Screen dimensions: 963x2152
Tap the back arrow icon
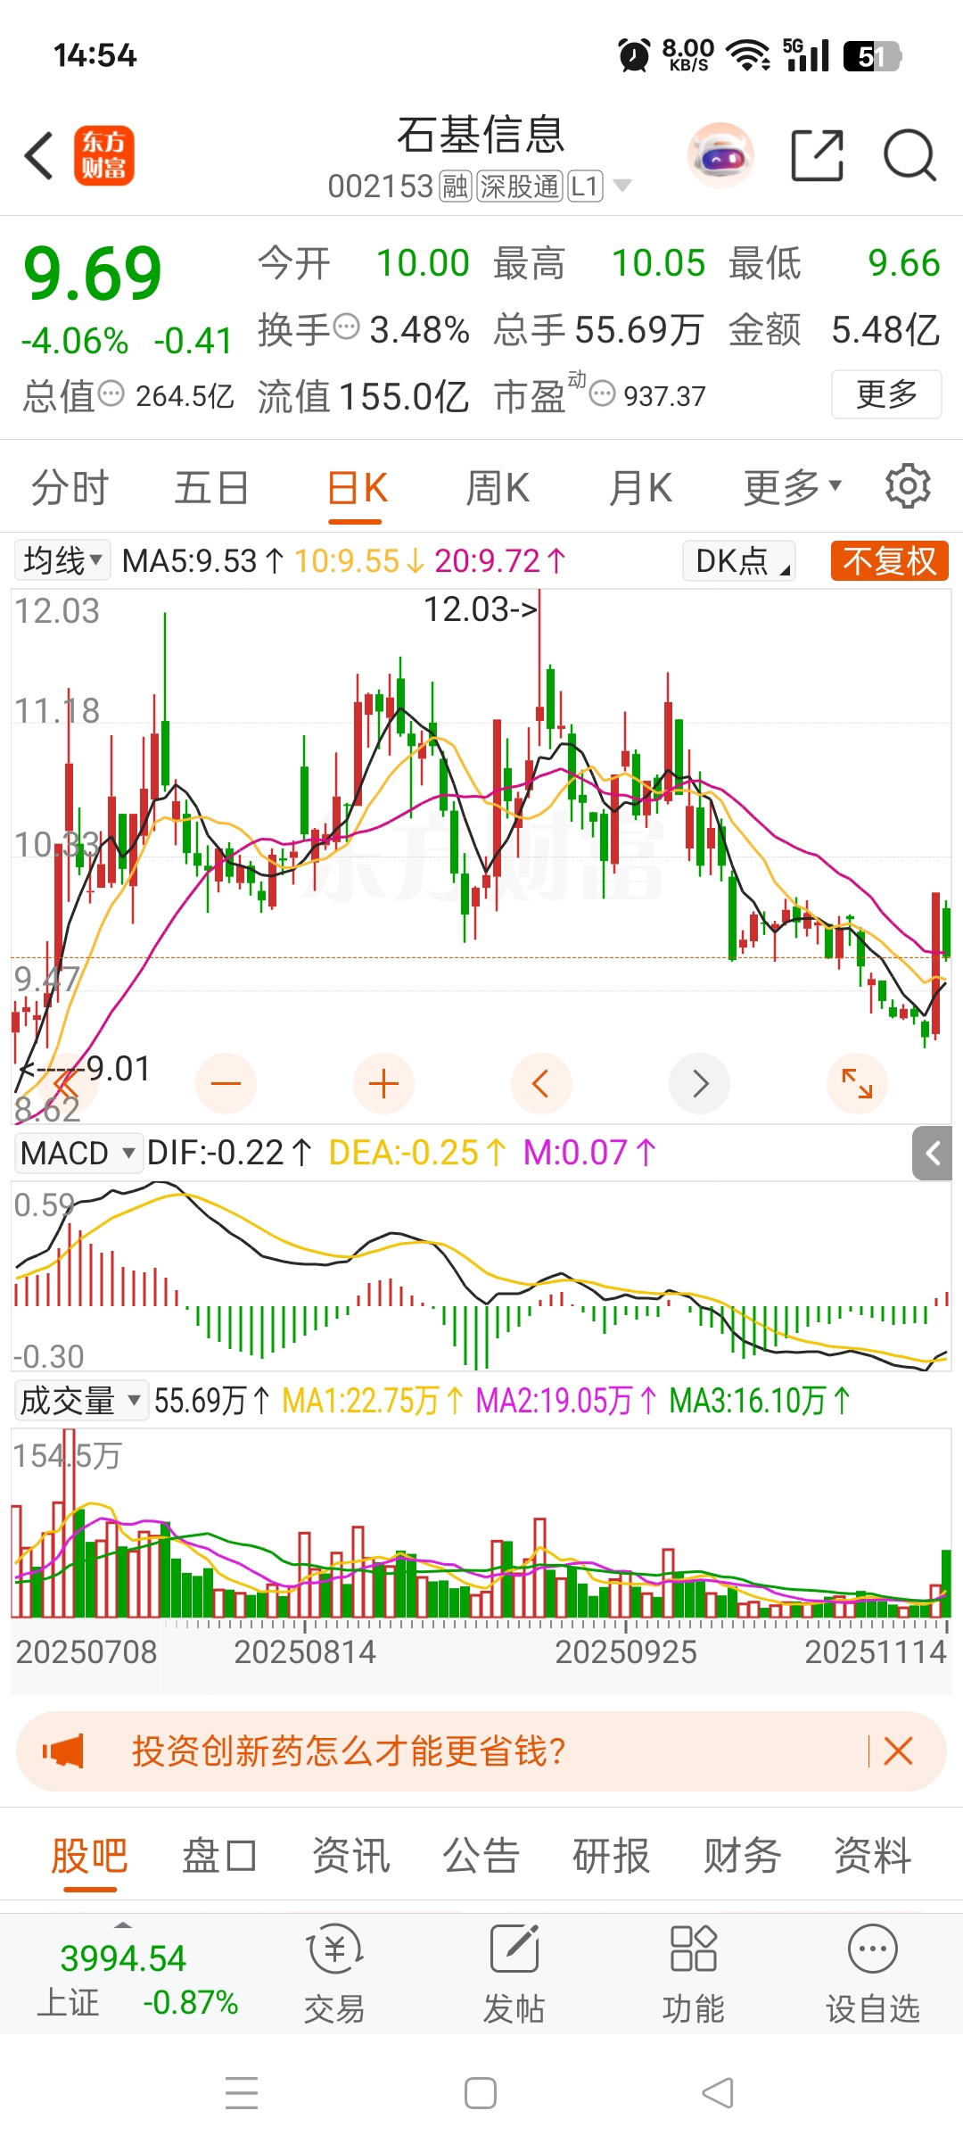click(x=39, y=155)
